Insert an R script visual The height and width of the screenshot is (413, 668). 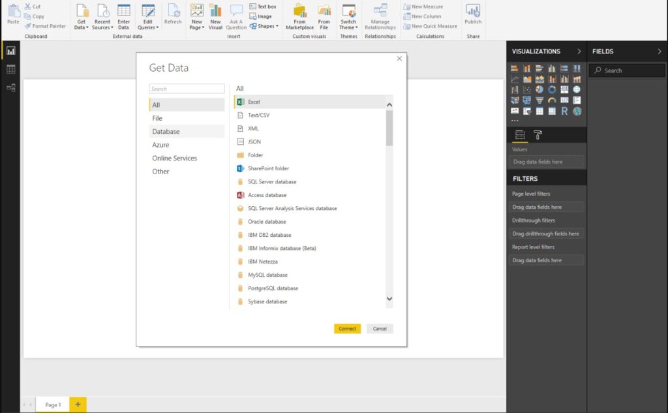point(564,112)
